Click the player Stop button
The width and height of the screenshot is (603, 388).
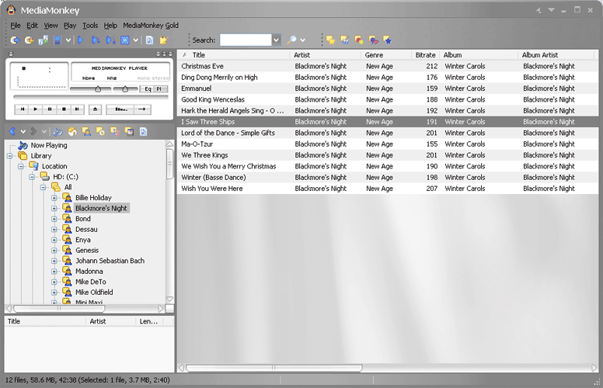64,109
